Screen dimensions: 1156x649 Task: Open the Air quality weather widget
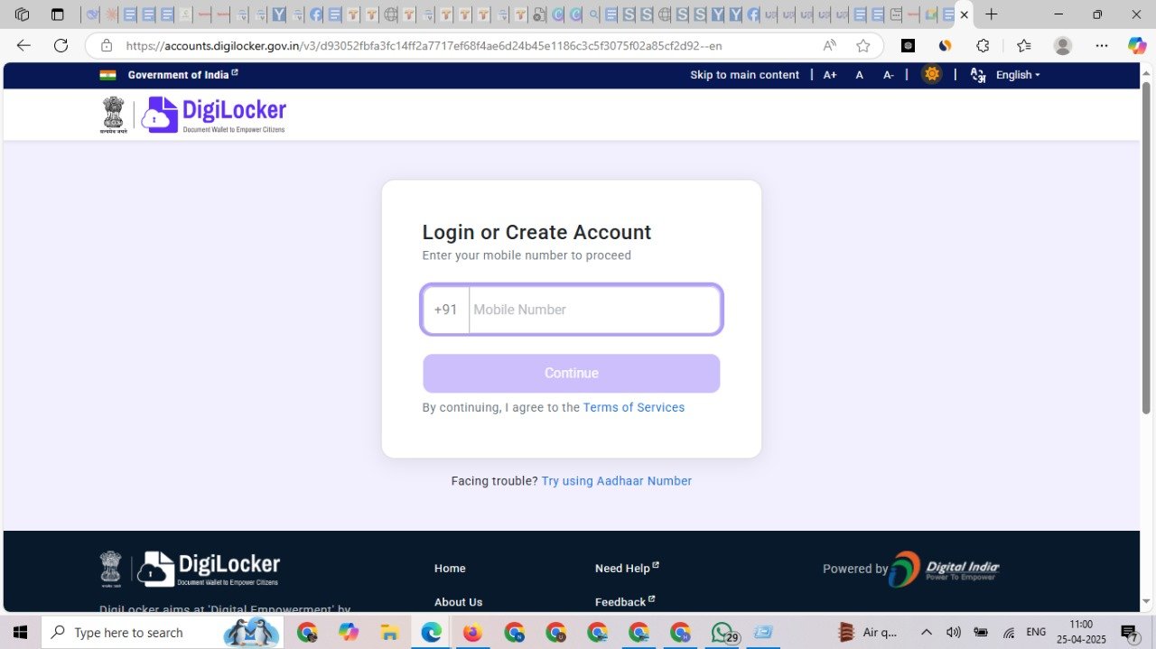click(x=867, y=633)
